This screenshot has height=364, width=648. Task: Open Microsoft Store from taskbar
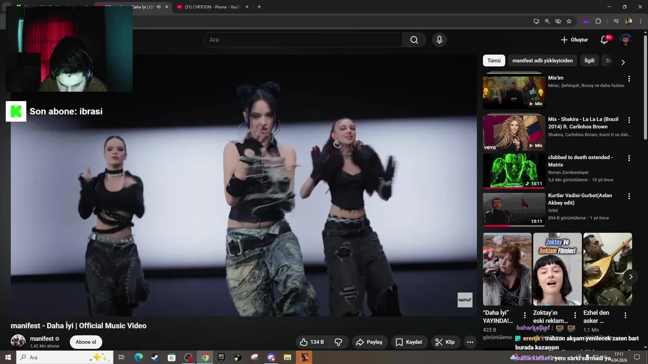click(171, 357)
